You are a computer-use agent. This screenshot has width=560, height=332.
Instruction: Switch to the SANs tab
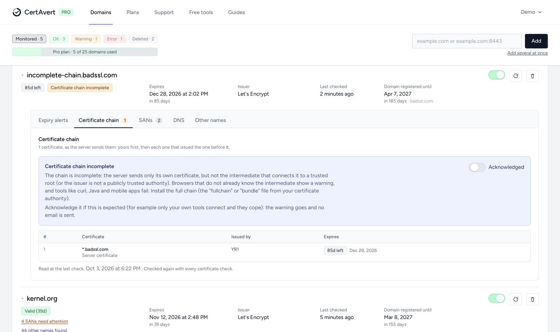point(150,120)
